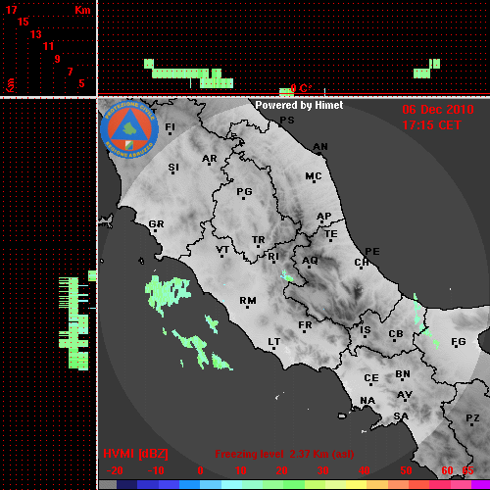The image size is (490, 490).
Task: Click the 15 km altitude scale label
Action: pyautogui.click(x=24, y=22)
